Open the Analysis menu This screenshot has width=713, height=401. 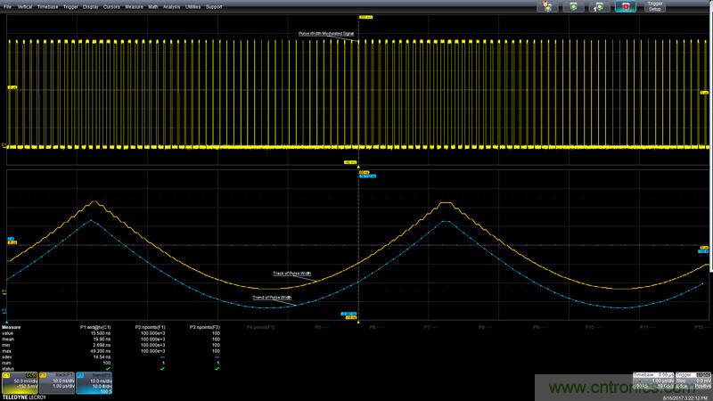tap(172, 5)
